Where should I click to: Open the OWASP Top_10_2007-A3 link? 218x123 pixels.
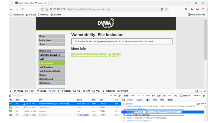(95, 56)
